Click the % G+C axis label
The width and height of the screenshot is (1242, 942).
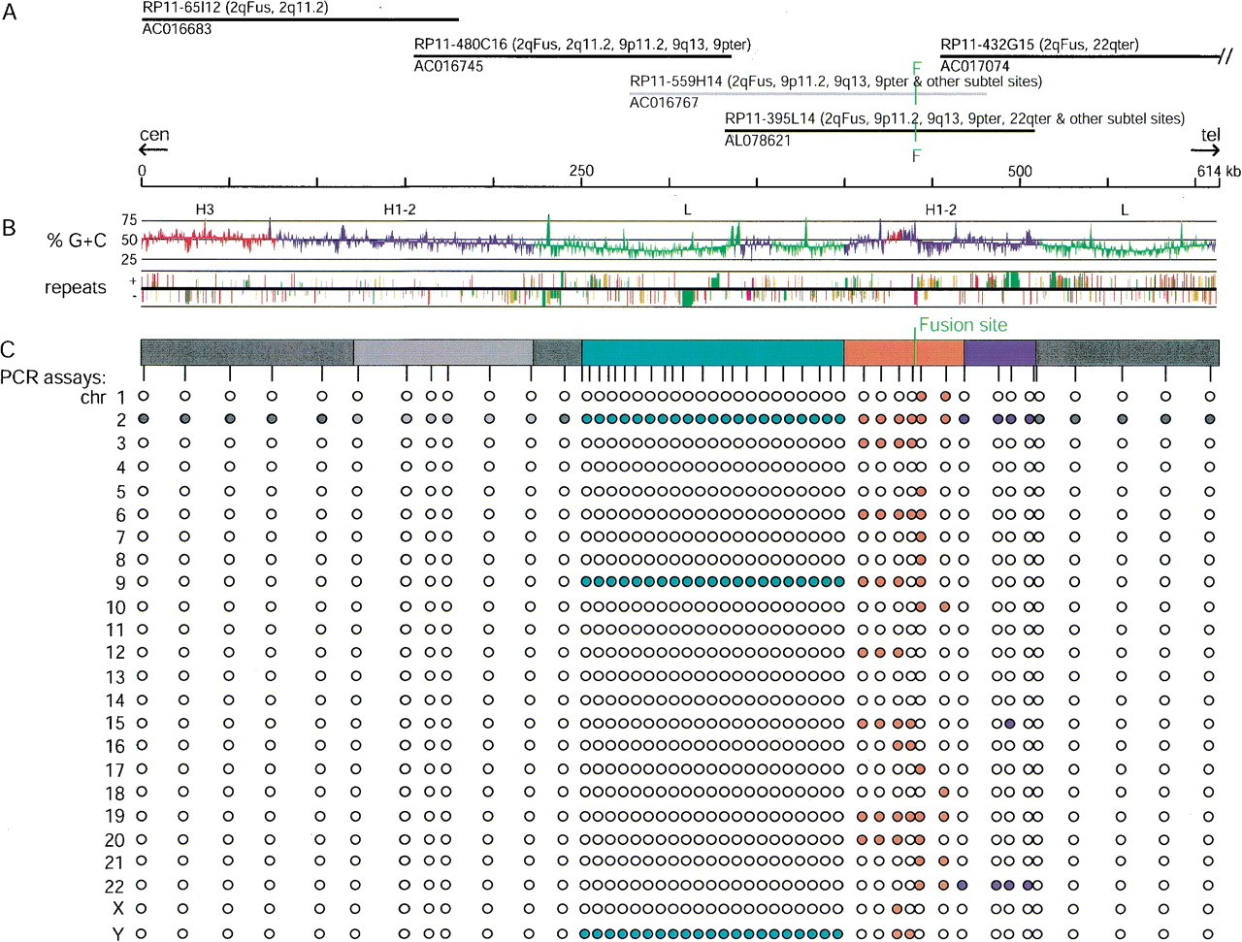[77, 240]
